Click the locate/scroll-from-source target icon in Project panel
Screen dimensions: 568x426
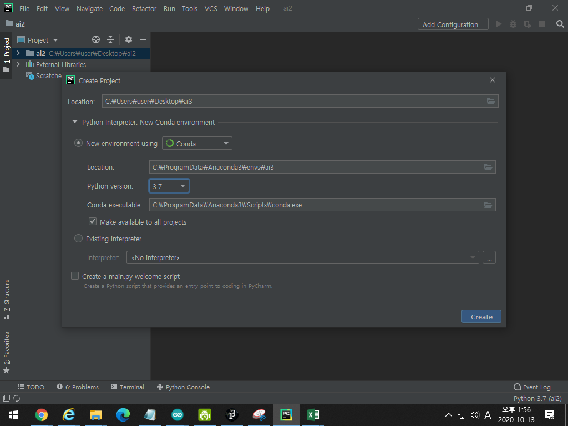pos(95,39)
